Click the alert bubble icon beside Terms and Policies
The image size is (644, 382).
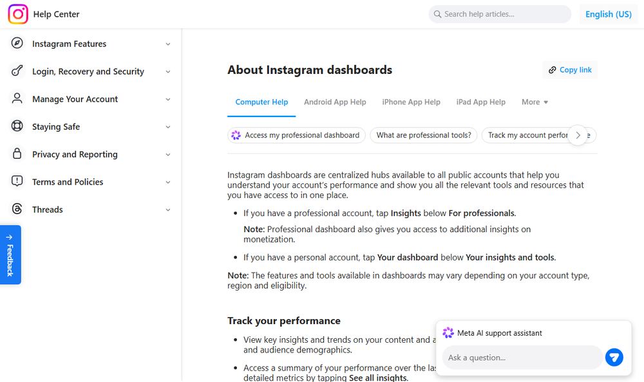tap(17, 181)
